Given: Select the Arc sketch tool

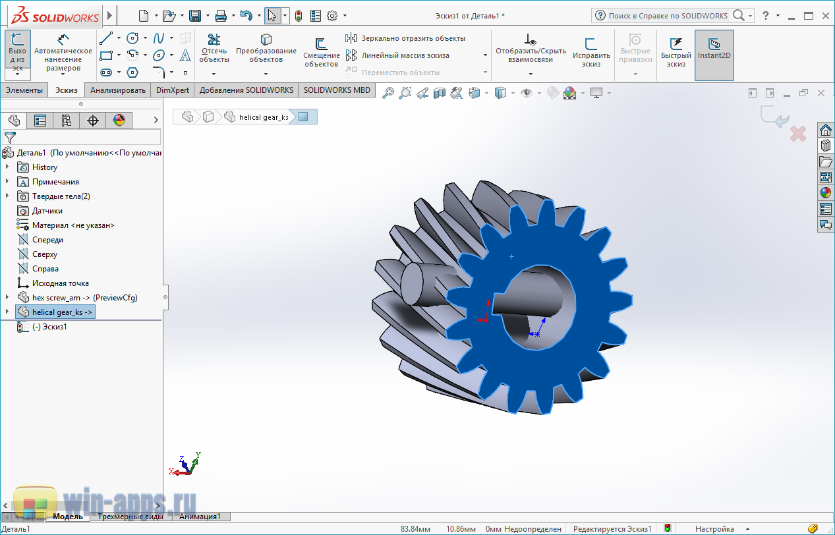Looking at the screenshot, I should coord(132,55).
